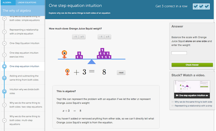Click the green Check Answer button
This screenshot has width=216, height=131.
192,65
